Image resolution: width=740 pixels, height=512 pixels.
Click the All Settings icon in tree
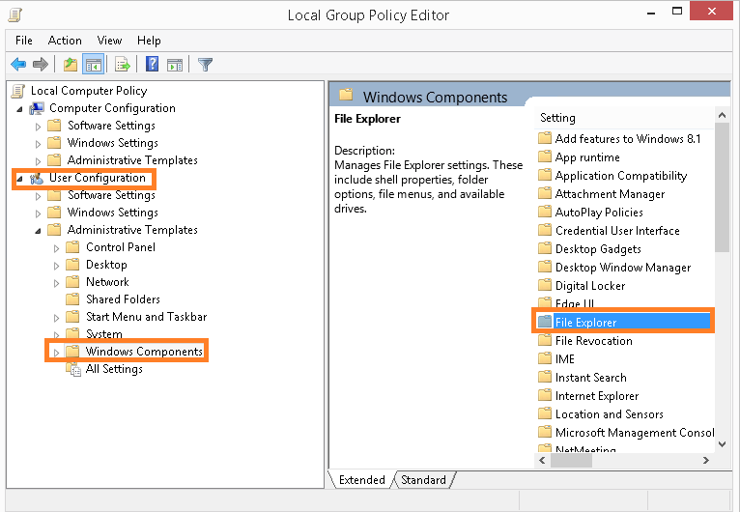click(x=73, y=369)
